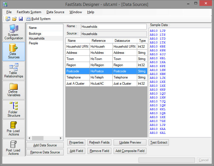Click the HoTeleph reference cell
This screenshot has height=166, width=214.
point(101,77)
